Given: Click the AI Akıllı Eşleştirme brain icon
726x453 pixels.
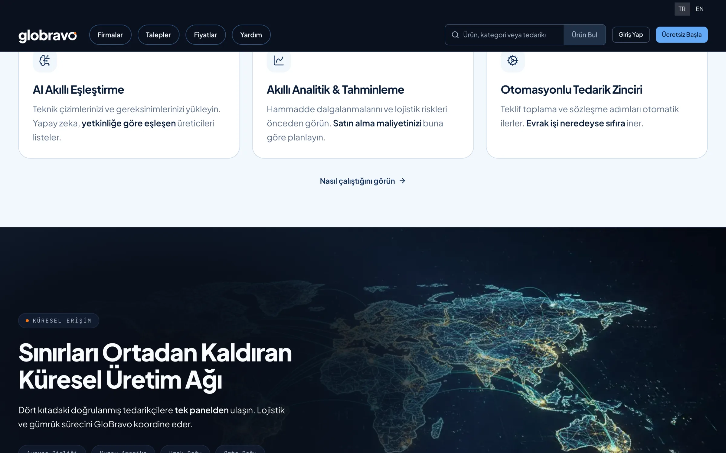Looking at the screenshot, I should pyautogui.click(x=45, y=60).
